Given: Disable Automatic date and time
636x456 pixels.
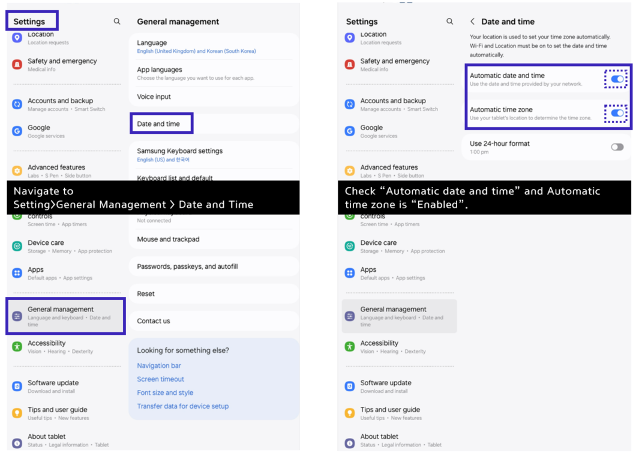Looking at the screenshot, I should click(x=617, y=79).
